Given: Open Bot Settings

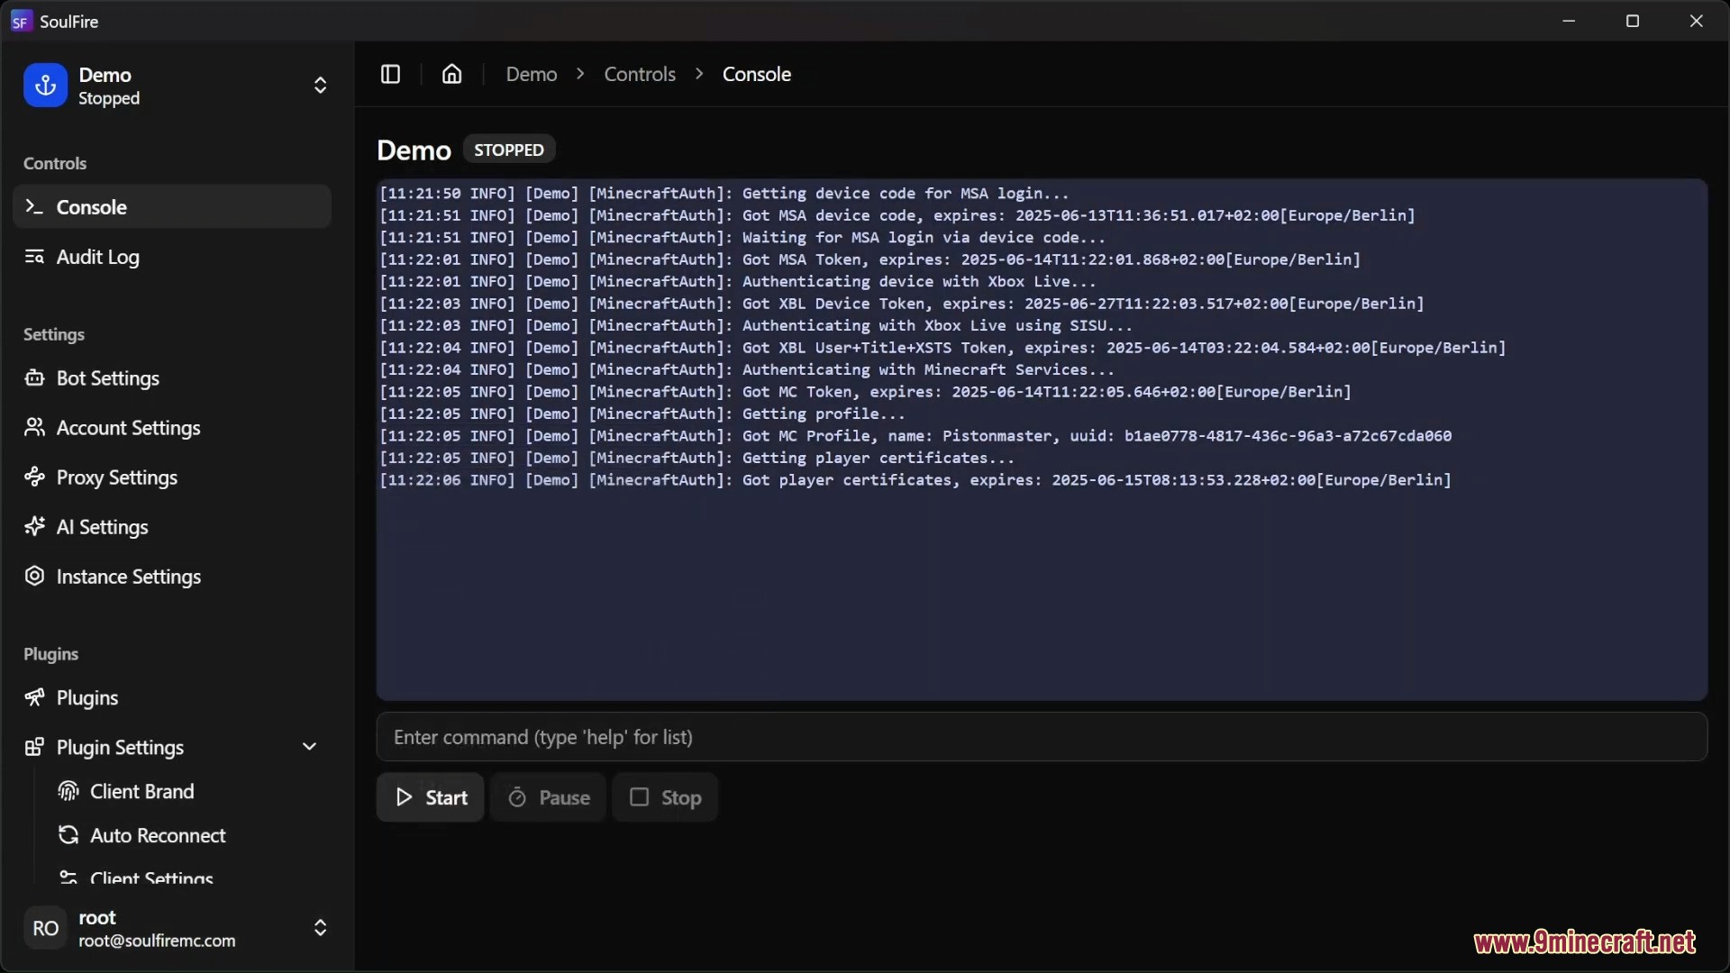Looking at the screenshot, I should pyautogui.click(x=172, y=378).
